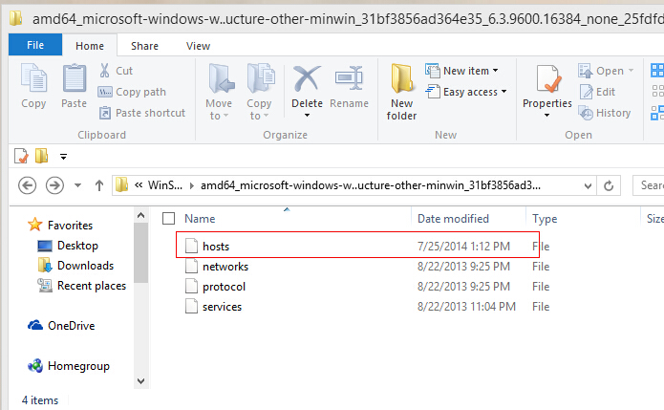Open Downloads in Favorites sidebar
Image resolution: width=664 pixels, height=410 pixels.
[x=85, y=266]
